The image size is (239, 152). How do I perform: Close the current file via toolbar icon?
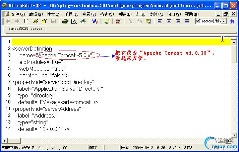tap(44, 21)
